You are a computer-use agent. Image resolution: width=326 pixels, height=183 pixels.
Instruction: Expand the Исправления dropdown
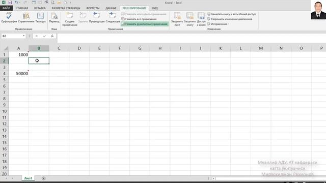pos(218,24)
